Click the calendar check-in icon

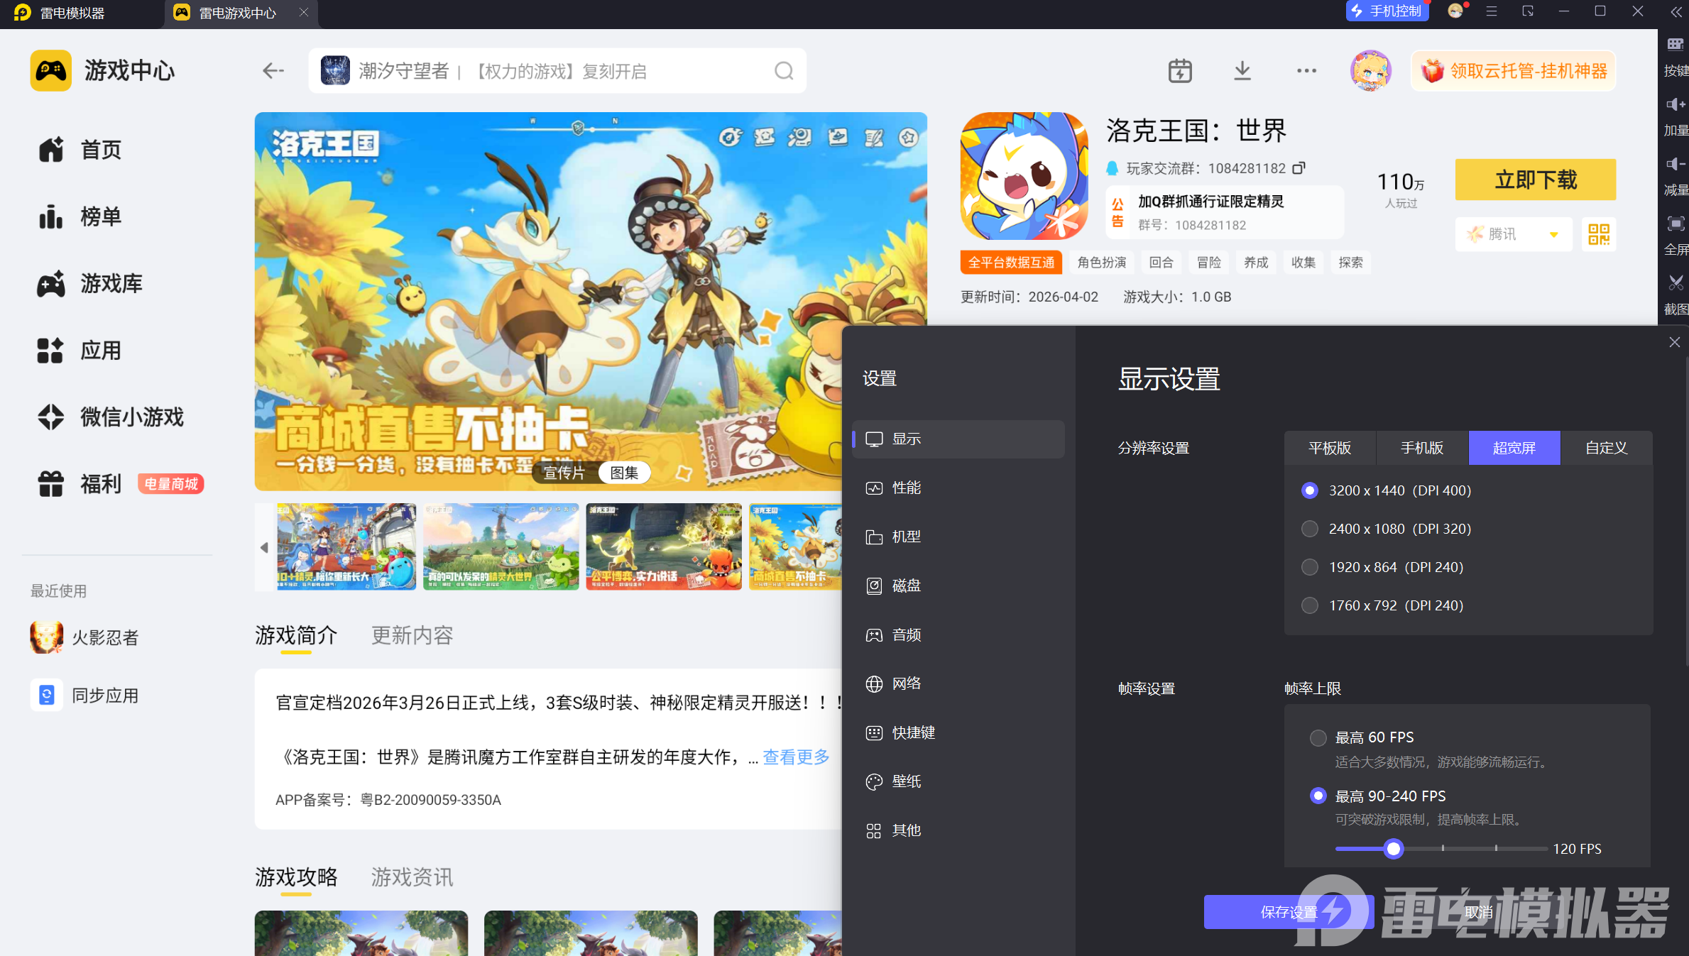(1180, 71)
